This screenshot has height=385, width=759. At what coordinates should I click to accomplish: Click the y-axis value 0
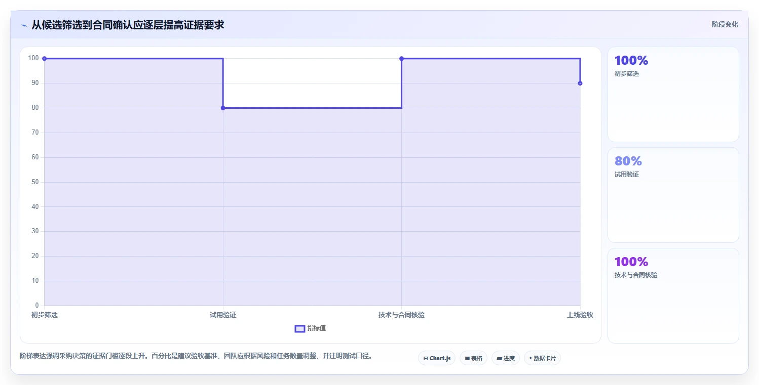pos(37,305)
